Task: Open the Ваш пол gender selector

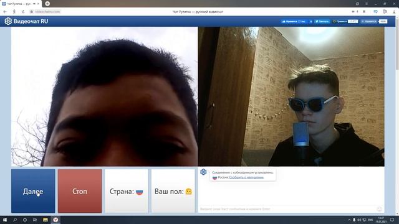Action: 173,191
